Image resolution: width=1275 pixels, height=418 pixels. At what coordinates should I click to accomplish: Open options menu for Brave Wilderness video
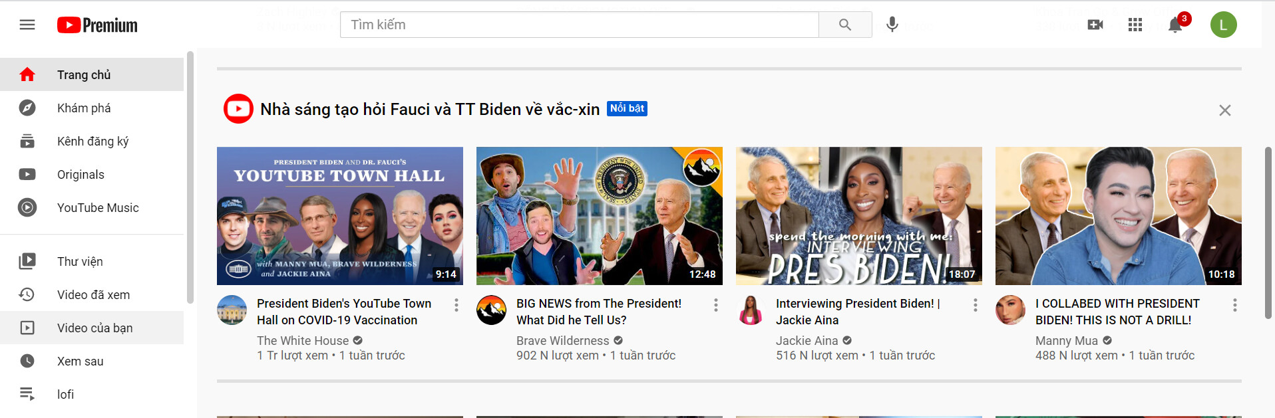[x=716, y=305]
